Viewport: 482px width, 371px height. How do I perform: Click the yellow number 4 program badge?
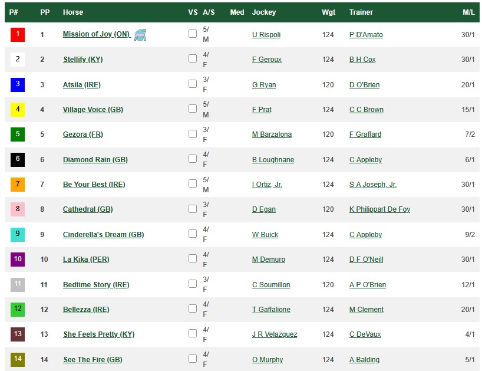point(18,110)
